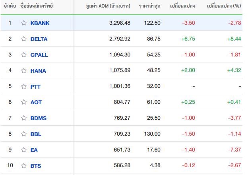Image resolution: width=248 pixels, height=175 pixels.
Task: Sort by มูลค่า AOM (ล้านบาท) column header
Action: pos(108,6)
